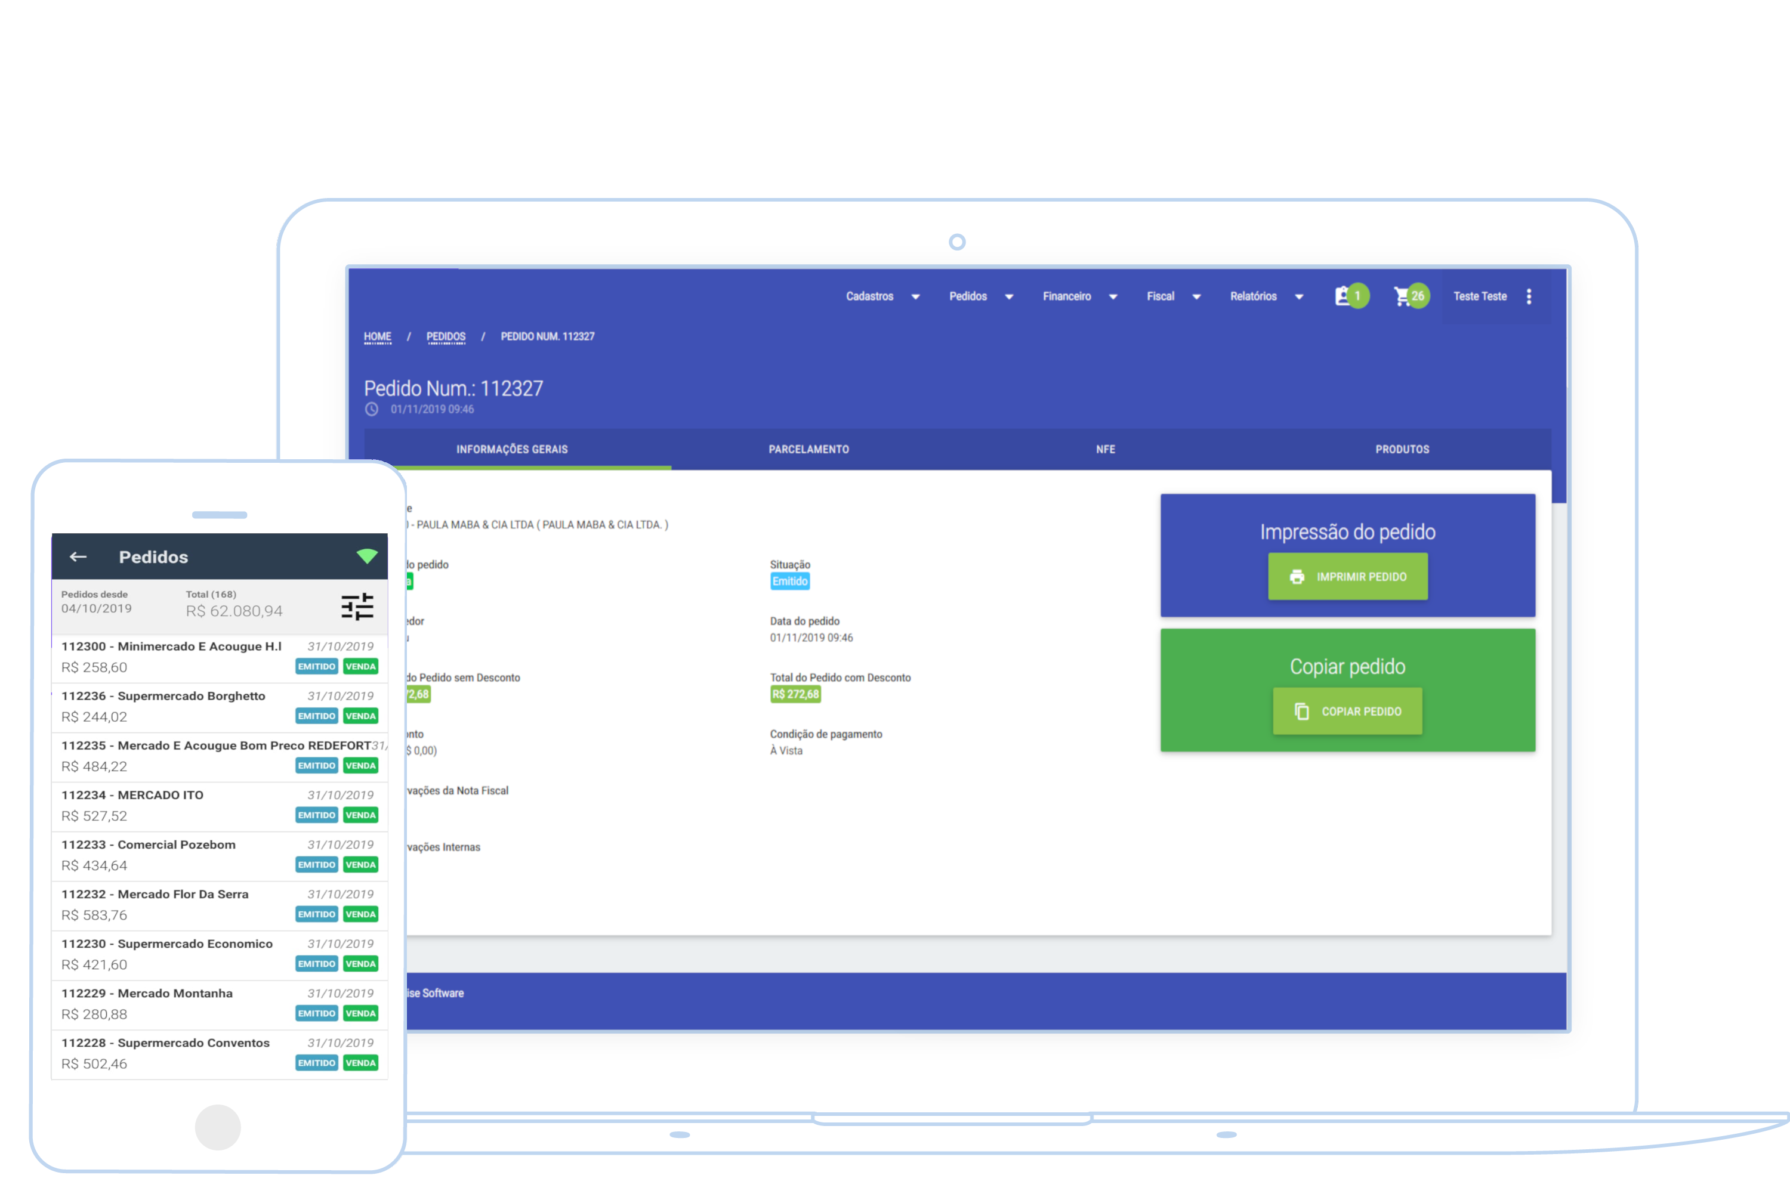Viewport: 1790px width, 1197px height.
Task: Click the Imprimir Pedido button
Action: 1347,576
